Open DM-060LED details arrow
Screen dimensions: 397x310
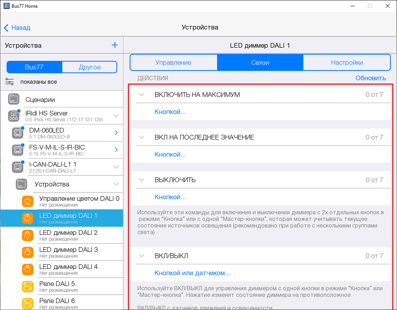pyautogui.click(x=116, y=133)
